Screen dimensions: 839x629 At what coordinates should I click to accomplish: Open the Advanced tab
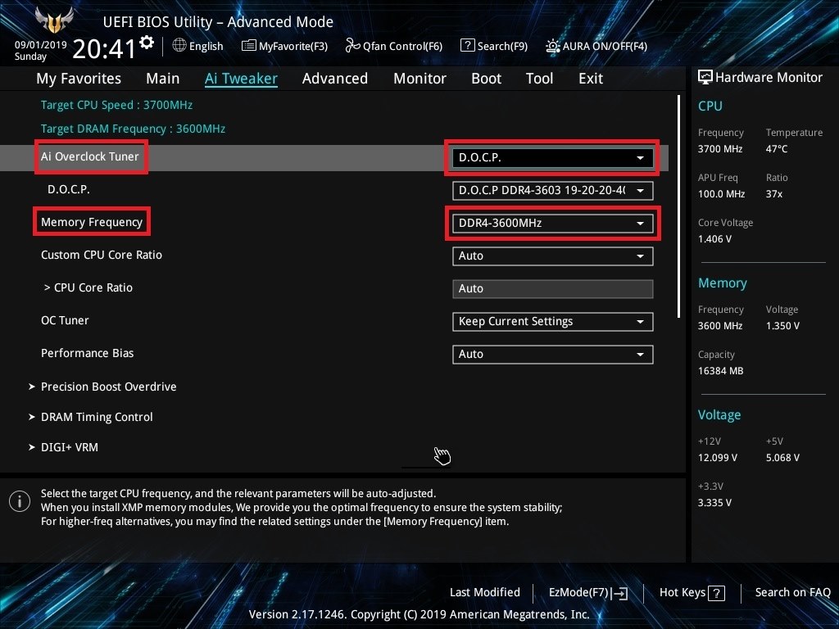pyautogui.click(x=335, y=79)
